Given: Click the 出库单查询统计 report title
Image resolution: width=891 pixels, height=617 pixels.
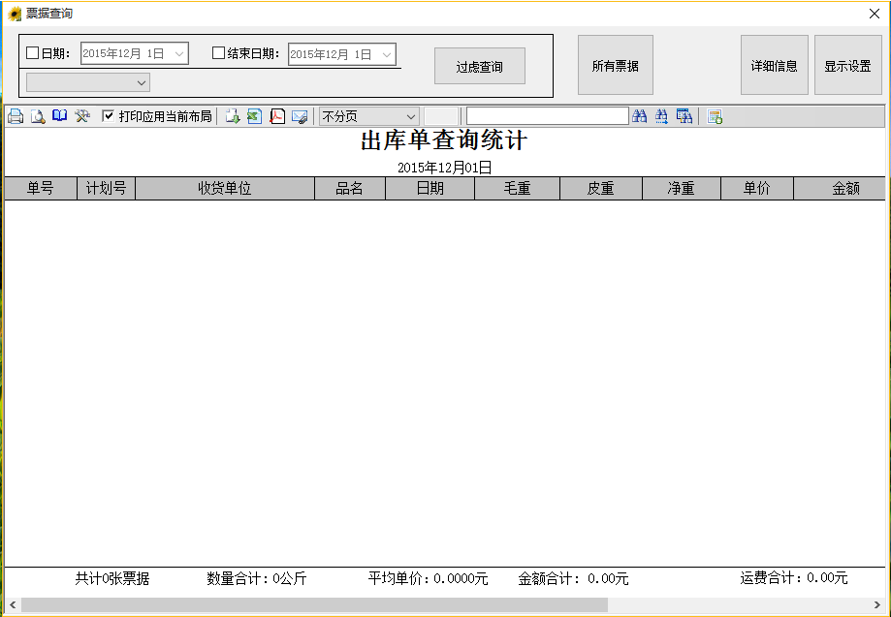Looking at the screenshot, I should (444, 140).
